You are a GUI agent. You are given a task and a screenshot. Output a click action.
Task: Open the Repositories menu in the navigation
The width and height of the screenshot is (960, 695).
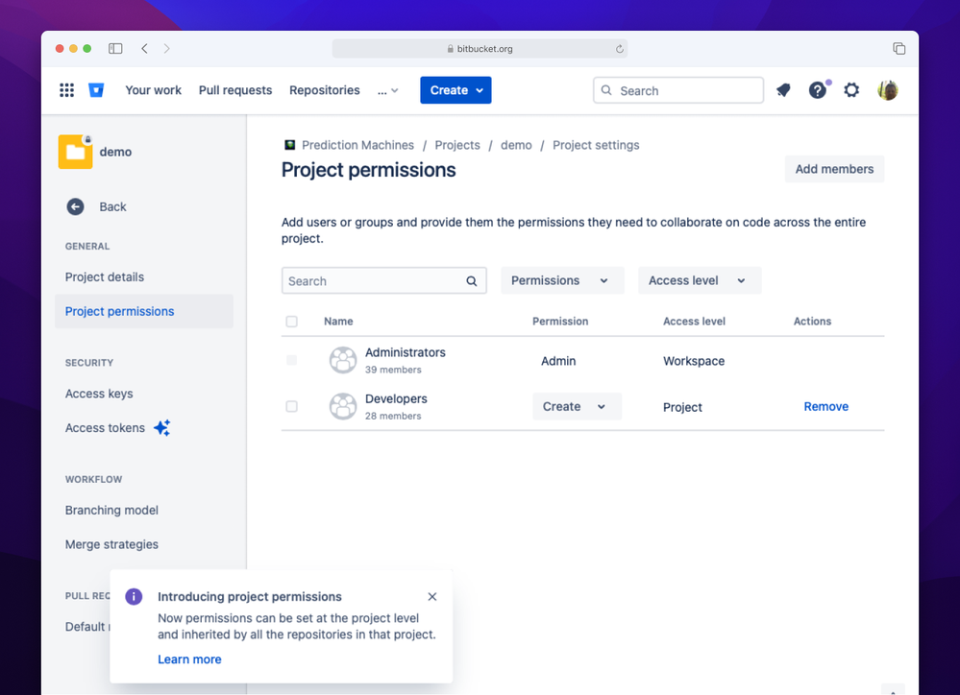coord(324,89)
